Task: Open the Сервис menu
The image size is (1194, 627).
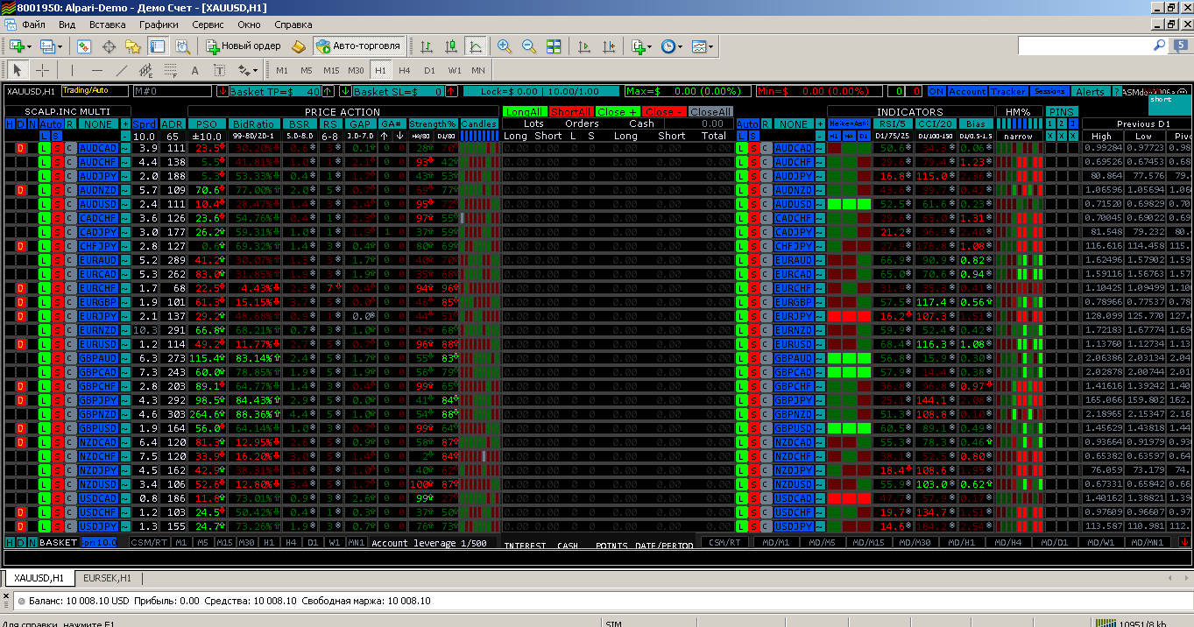Action: coord(208,25)
